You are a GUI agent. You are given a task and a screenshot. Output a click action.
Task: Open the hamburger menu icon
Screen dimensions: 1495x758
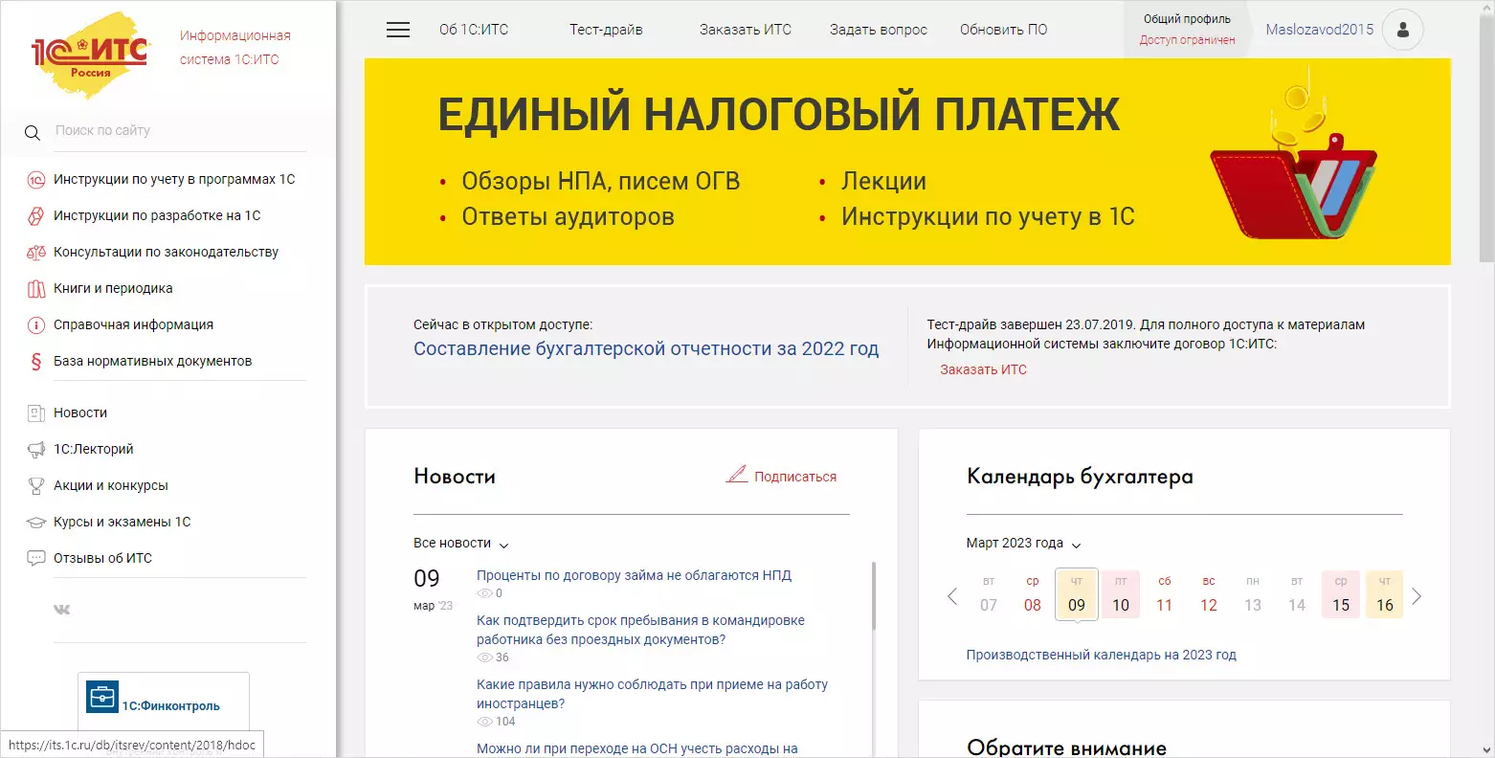click(x=398, y=30)
